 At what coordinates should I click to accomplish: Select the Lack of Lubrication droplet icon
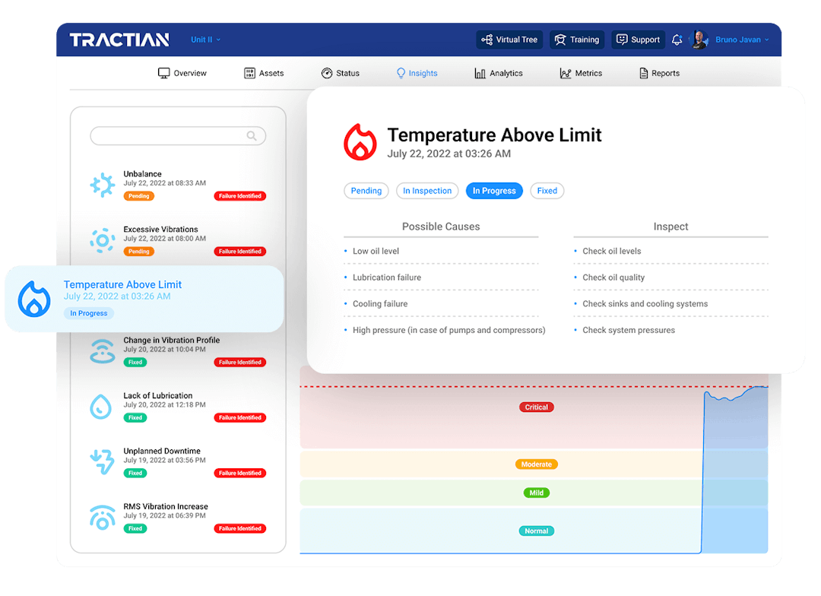coord(102,406)
